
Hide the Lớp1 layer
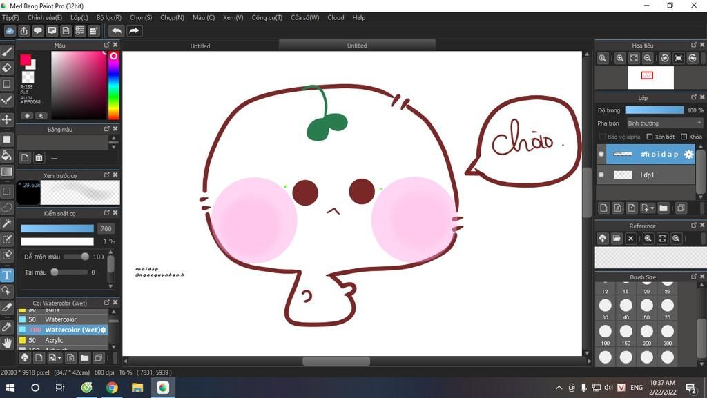[601, 175]
